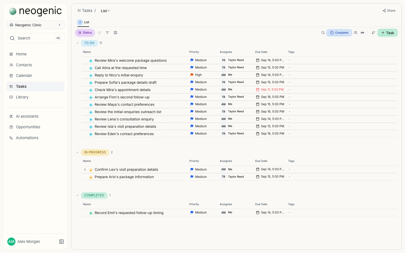
Task: Click the orange High priority flag
Action: click(x=192, y=75)
